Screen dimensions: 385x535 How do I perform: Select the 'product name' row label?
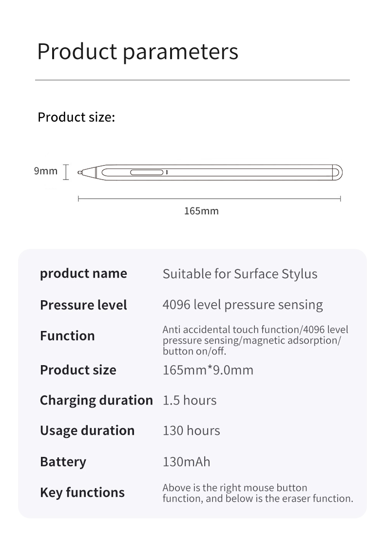[83, 273]
